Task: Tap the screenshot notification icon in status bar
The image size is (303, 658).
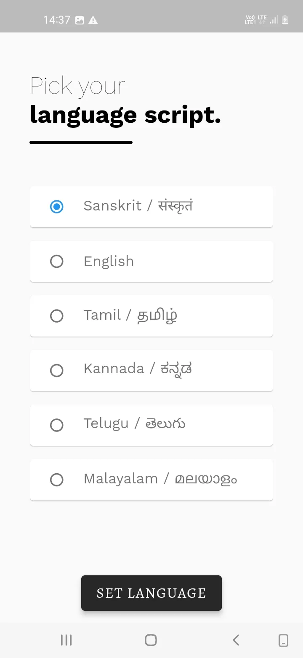Action: coord(79,19)
